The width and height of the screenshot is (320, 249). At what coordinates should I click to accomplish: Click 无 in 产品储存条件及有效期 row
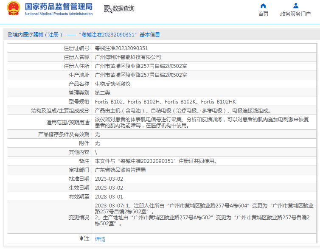coord(97,134)
